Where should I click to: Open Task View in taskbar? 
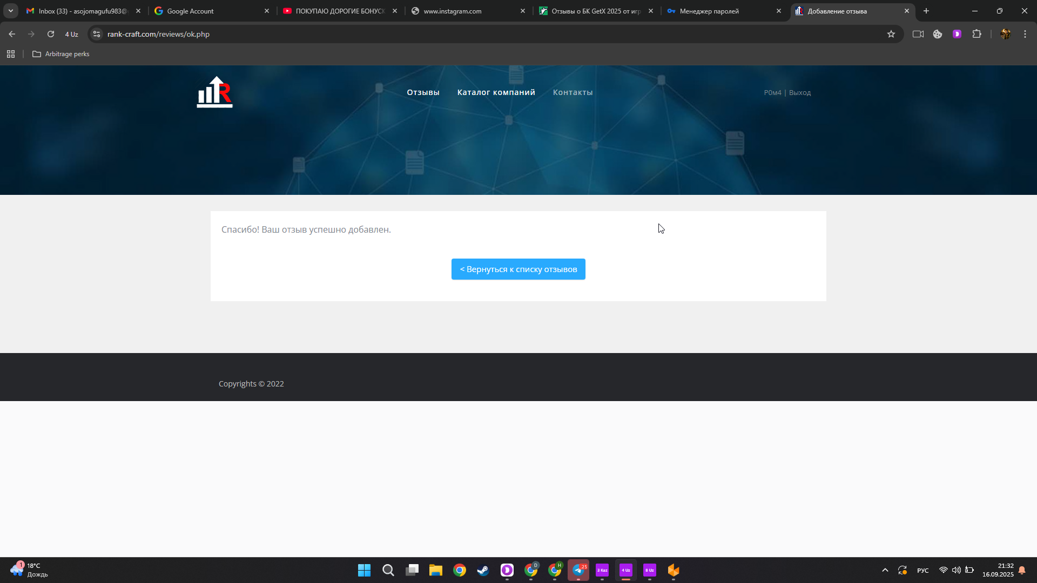pos(412,570)
